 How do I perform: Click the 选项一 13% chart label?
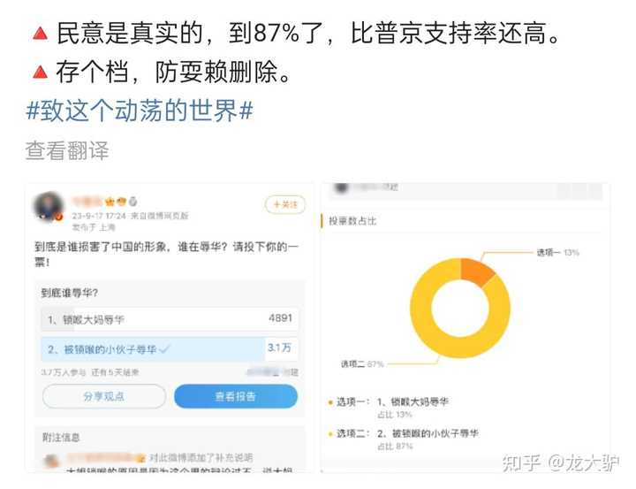(x=557, y=253)
